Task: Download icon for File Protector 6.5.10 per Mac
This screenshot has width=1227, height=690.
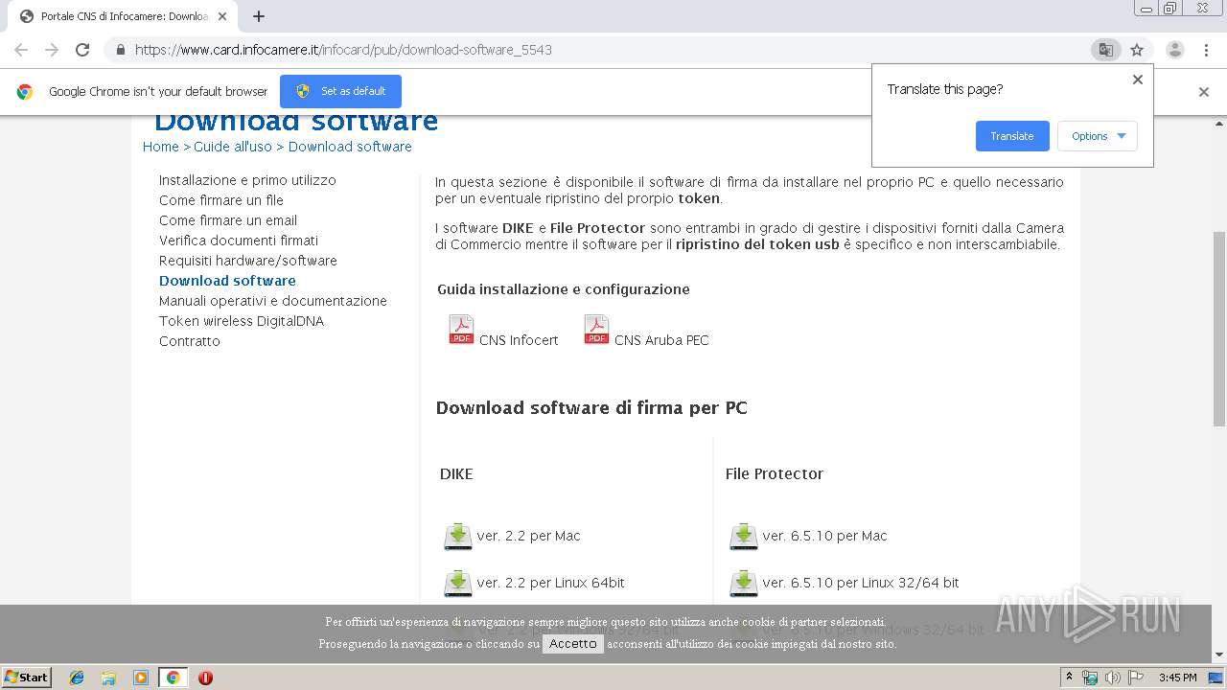Action: 743,537
